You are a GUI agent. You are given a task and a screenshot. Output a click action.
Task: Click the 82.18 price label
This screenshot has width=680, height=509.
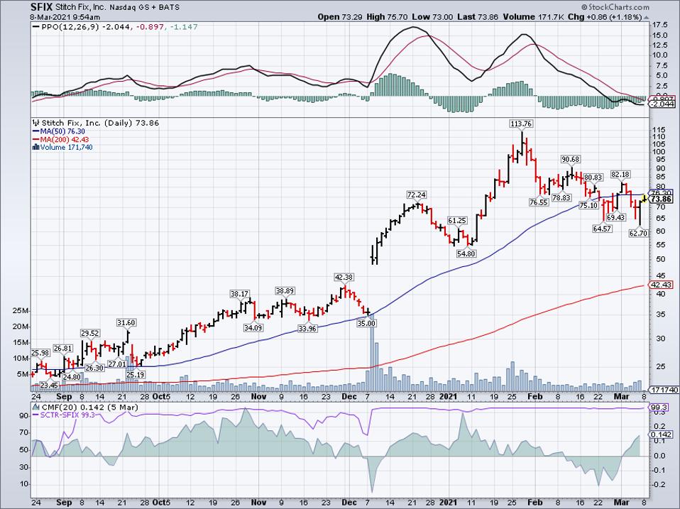[620, 175]
